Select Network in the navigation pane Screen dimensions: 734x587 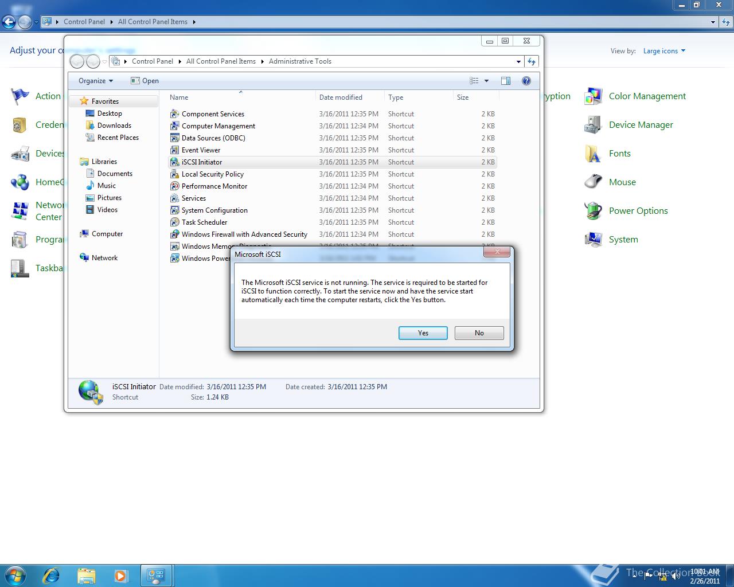tap(104, 258)
